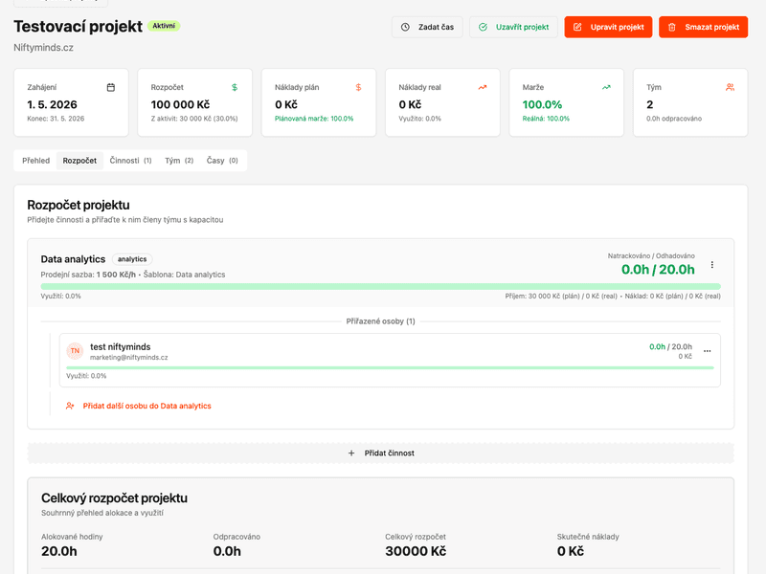Click the add-person icon by Přidat další osobu
This screenshot has height=574, width=766.
tap(70, 406)
